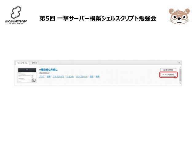Screen dimensions: 196x147
Task: Click the scrollbar up arrow
Action: (180, 68)
